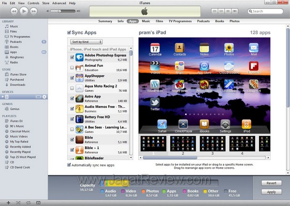This screenshot has height=206, width=290.
Task: Open the Sort by Kind dropdown
Action: pos(86,42)
